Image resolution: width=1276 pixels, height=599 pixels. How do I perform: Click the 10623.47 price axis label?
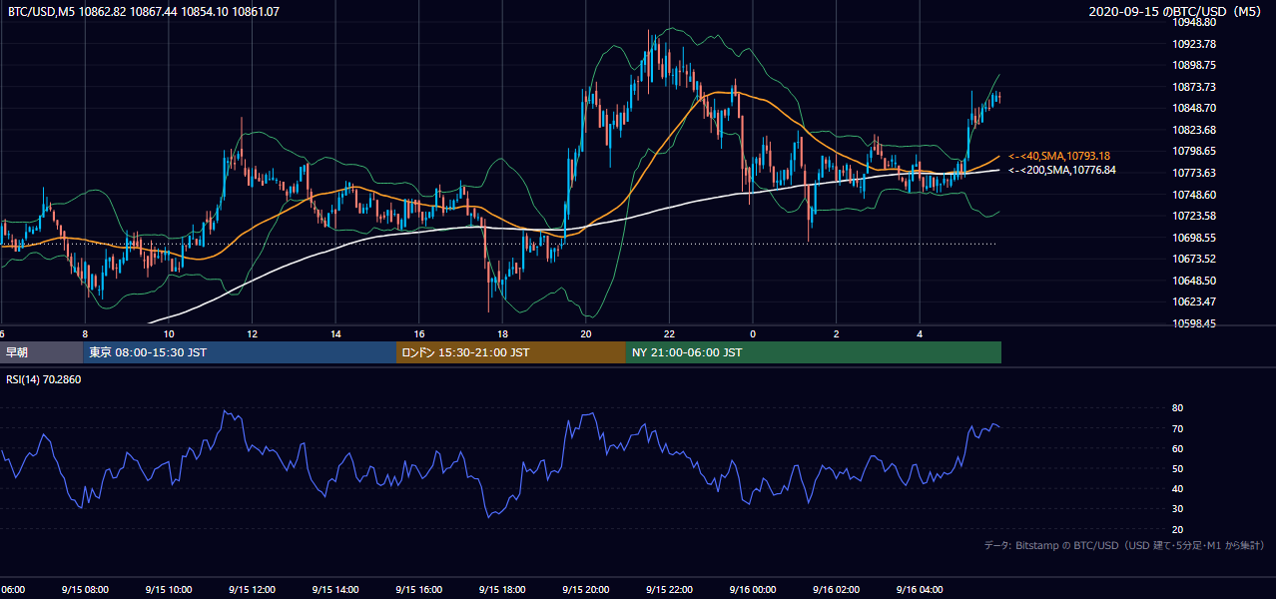[x=1195, y=301]
